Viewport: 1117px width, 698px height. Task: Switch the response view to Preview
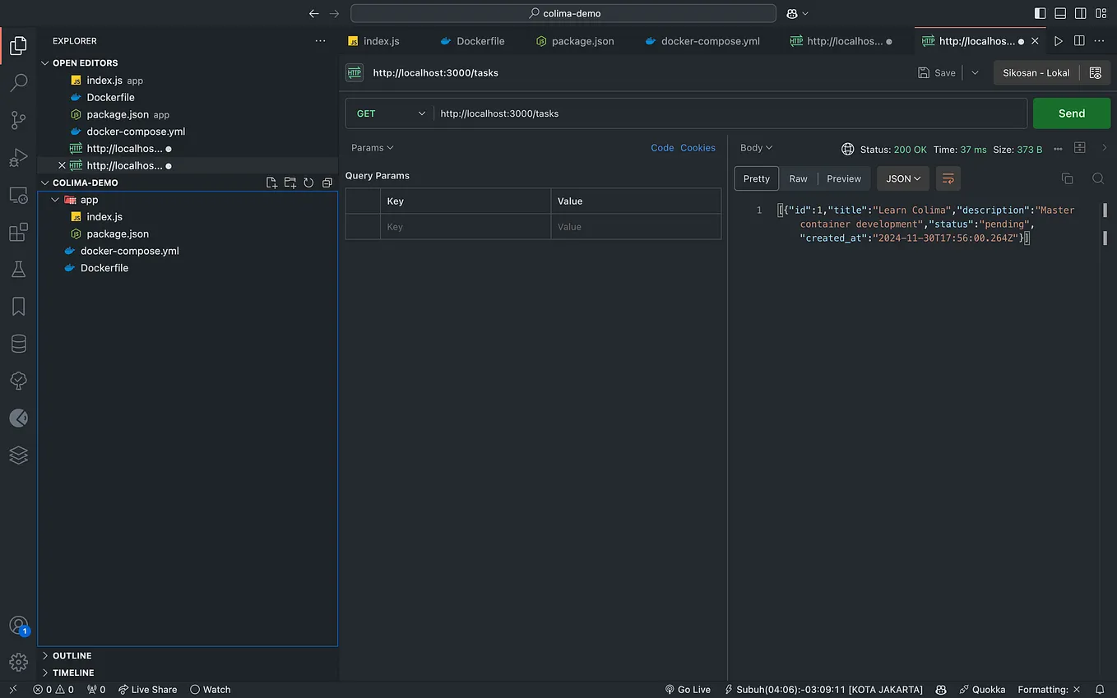click(844, 178)
